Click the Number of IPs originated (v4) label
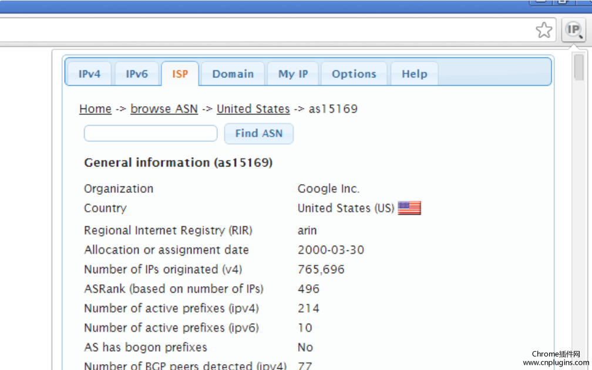 (x=163, y=269)
